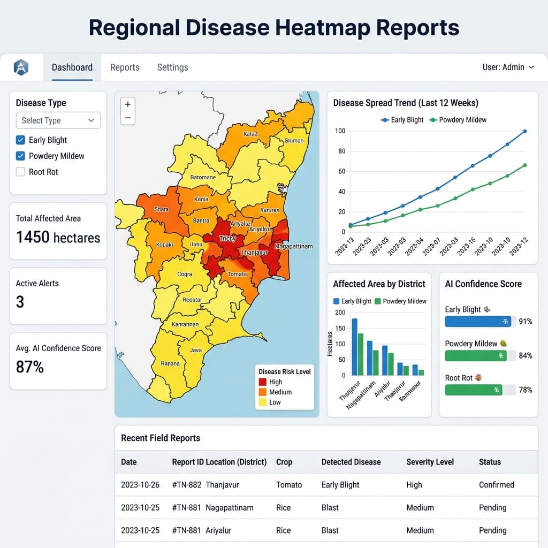The width and height of the screenshot is (548, 548).
Task: Click the Root Rot 78% confidence bar
Action: click(480, 390)
